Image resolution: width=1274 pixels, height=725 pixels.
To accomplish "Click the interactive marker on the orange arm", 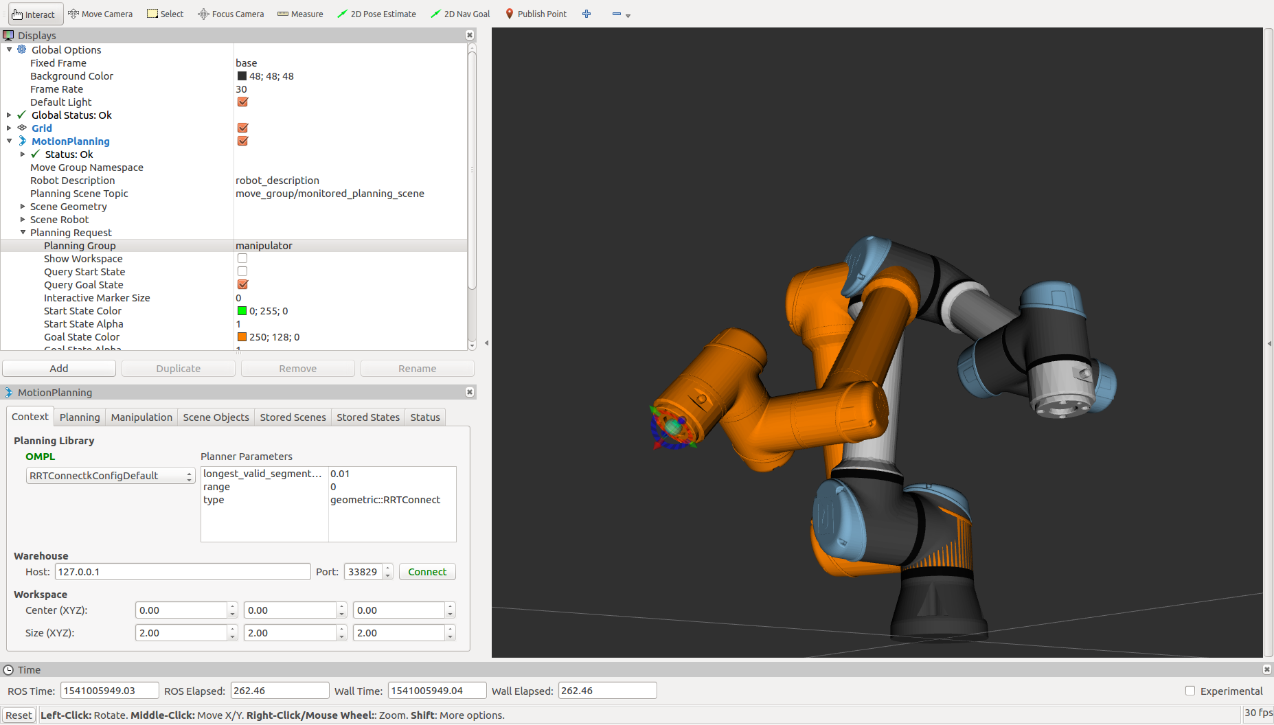I will coord(674,426).
